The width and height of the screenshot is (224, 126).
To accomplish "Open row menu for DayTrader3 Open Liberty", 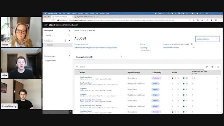I will click(x=217, y=78).
